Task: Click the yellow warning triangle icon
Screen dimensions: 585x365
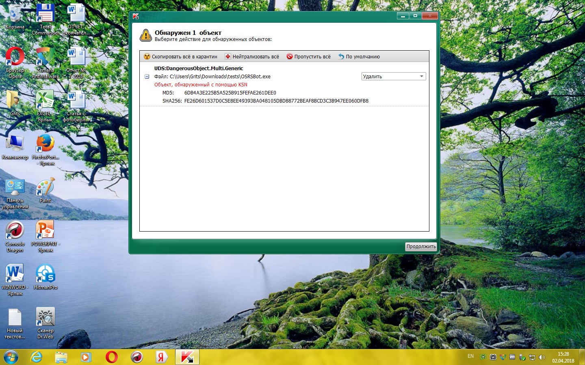Action: point(145,35)
